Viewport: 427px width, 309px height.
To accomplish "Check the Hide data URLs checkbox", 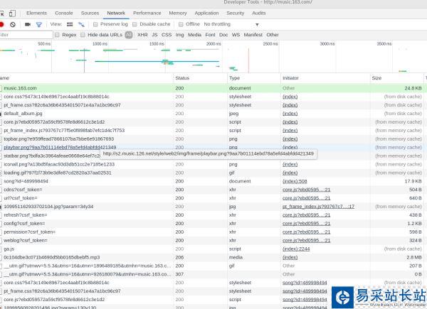I will point(83,35).
